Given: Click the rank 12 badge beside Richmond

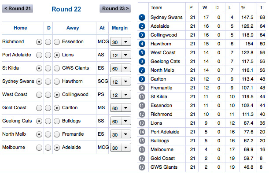Looking at the screenshot, I should (142, 114).
